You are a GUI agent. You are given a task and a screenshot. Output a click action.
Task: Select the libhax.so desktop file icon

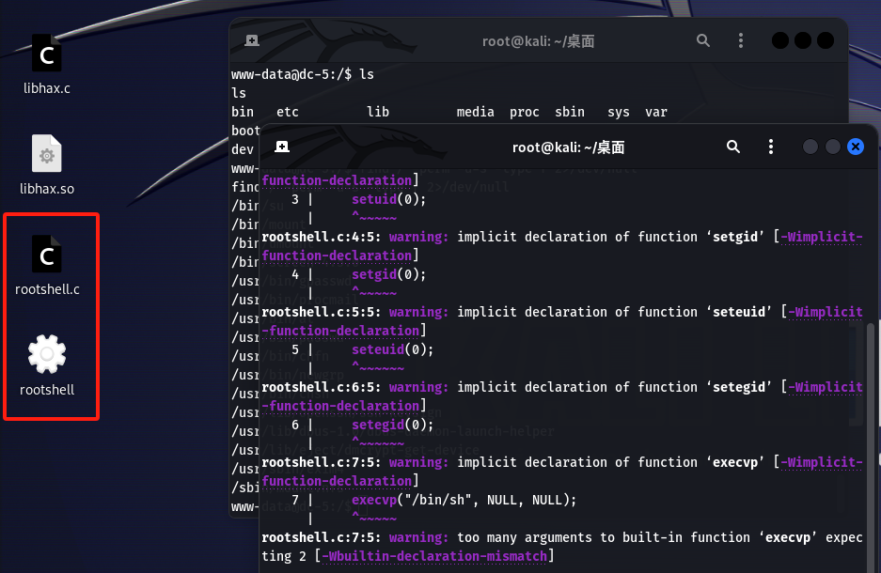click(x=47, y=153)
